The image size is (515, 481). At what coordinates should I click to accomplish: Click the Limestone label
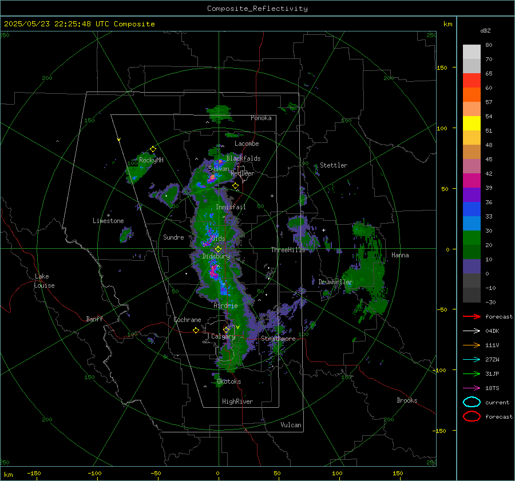108,221
